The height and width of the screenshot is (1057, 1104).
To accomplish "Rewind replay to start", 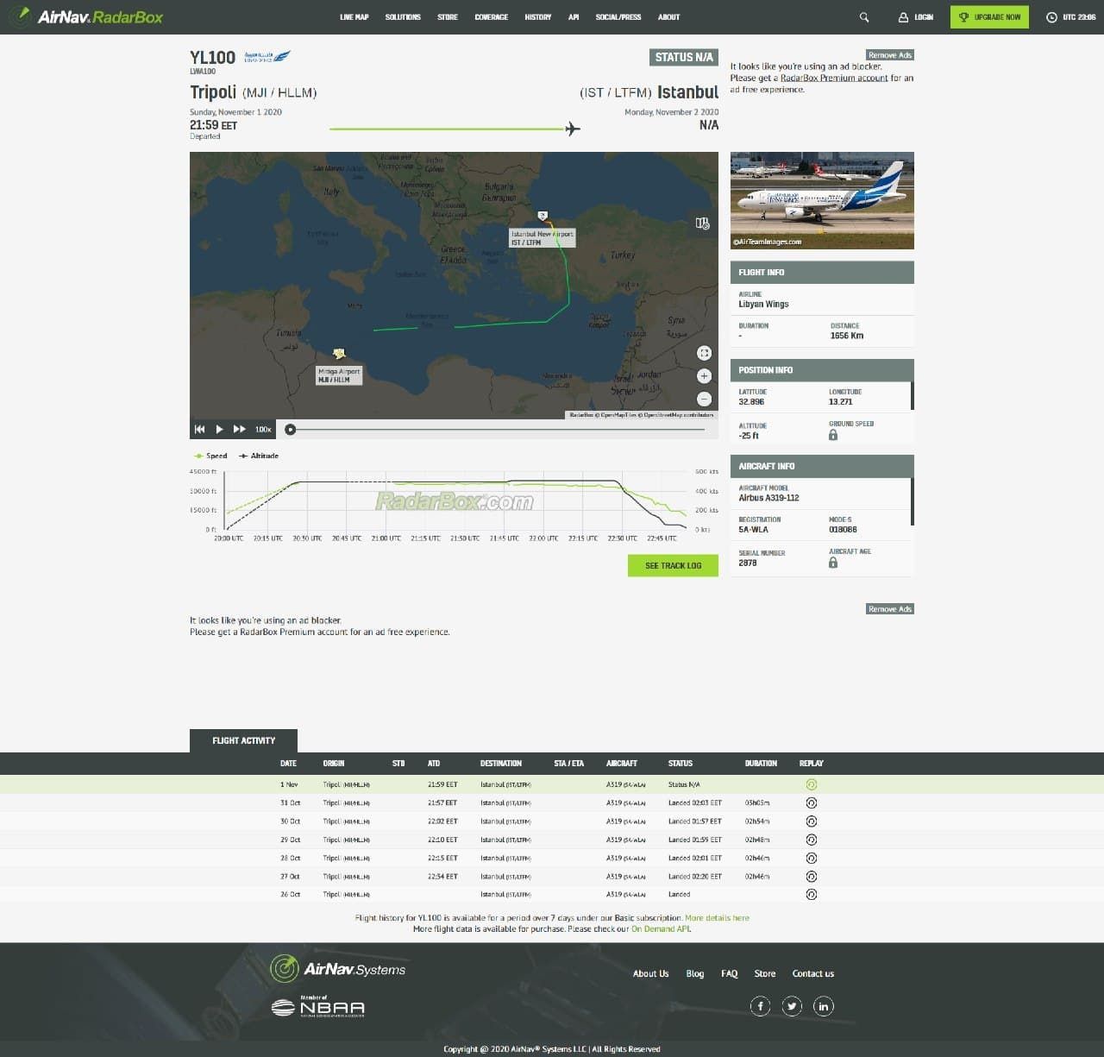I will (x=200, y=429).
